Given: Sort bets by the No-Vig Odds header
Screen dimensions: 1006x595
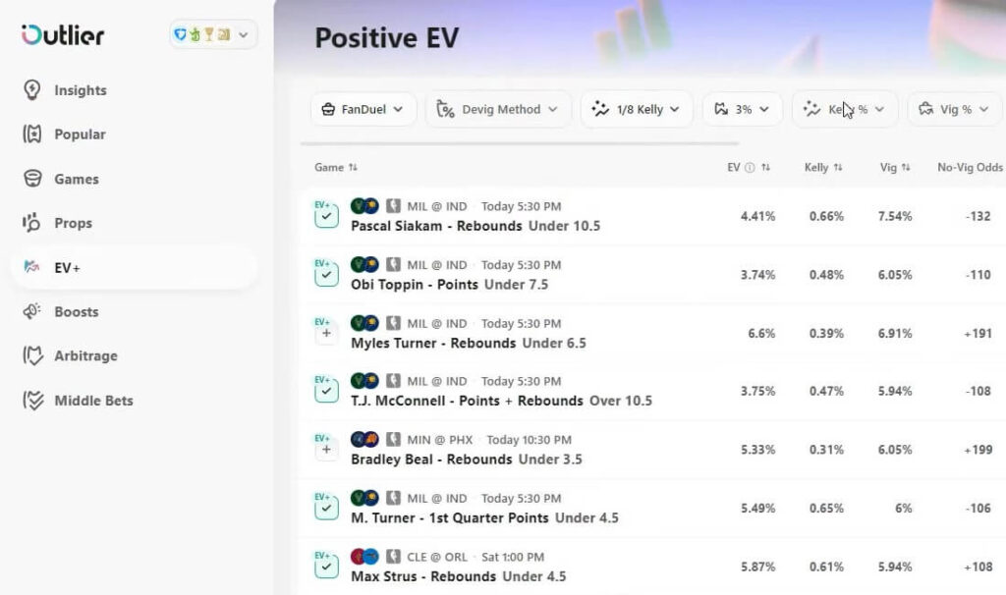Looking at the screenshot, I should point(968,167).
